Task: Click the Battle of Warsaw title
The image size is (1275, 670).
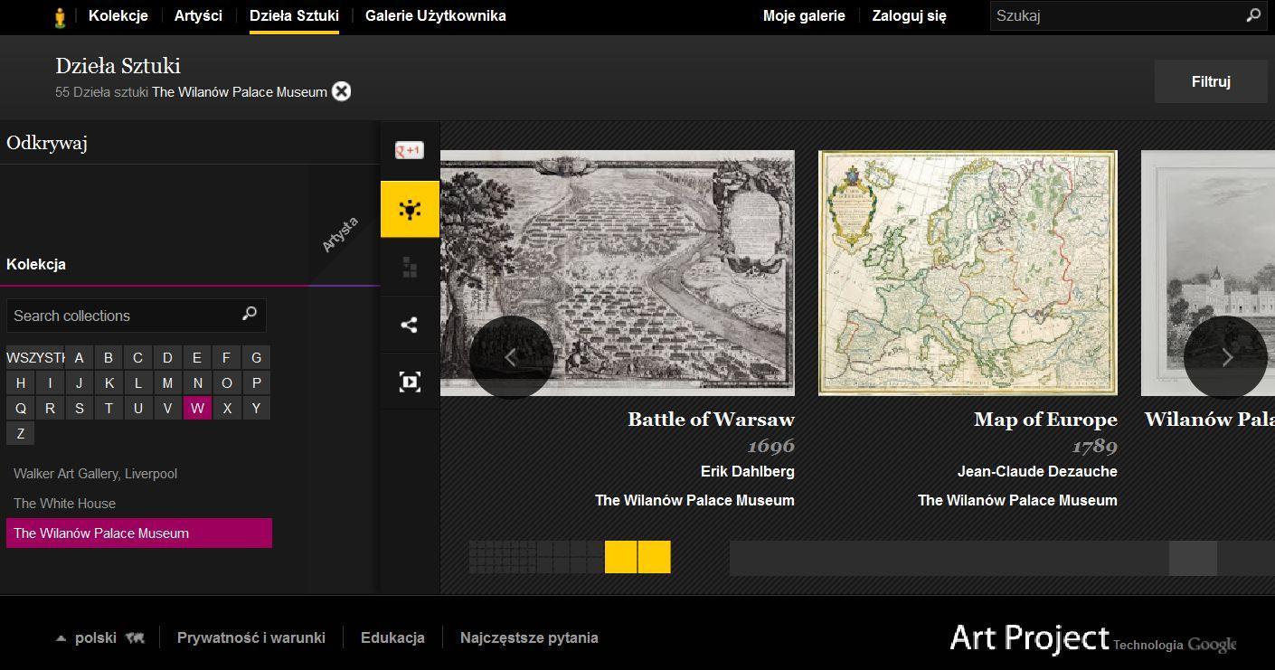Action: pos(711,420)
